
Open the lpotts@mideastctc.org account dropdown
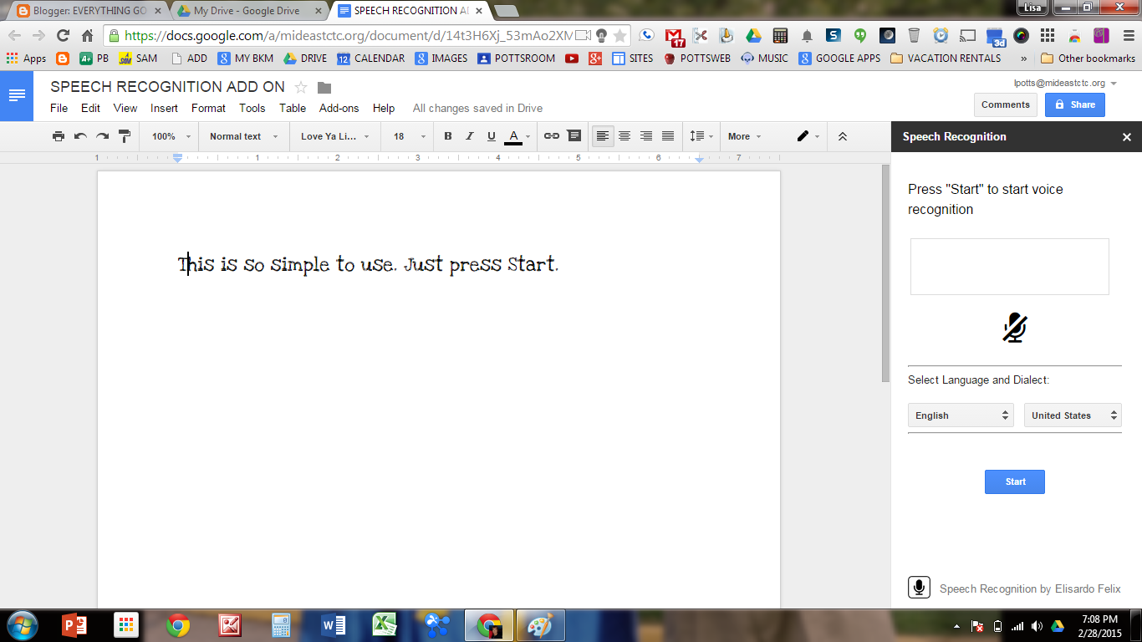(1064, 83)
